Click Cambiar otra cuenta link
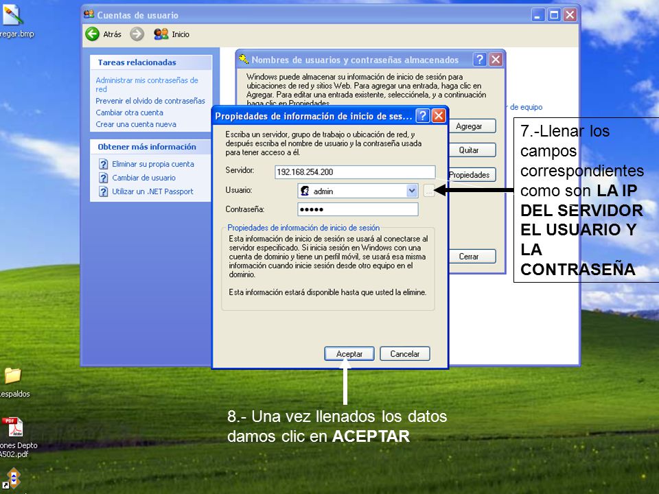Image resolution: width=659 pixels, height=494 pixels. (x=129, y=113)
